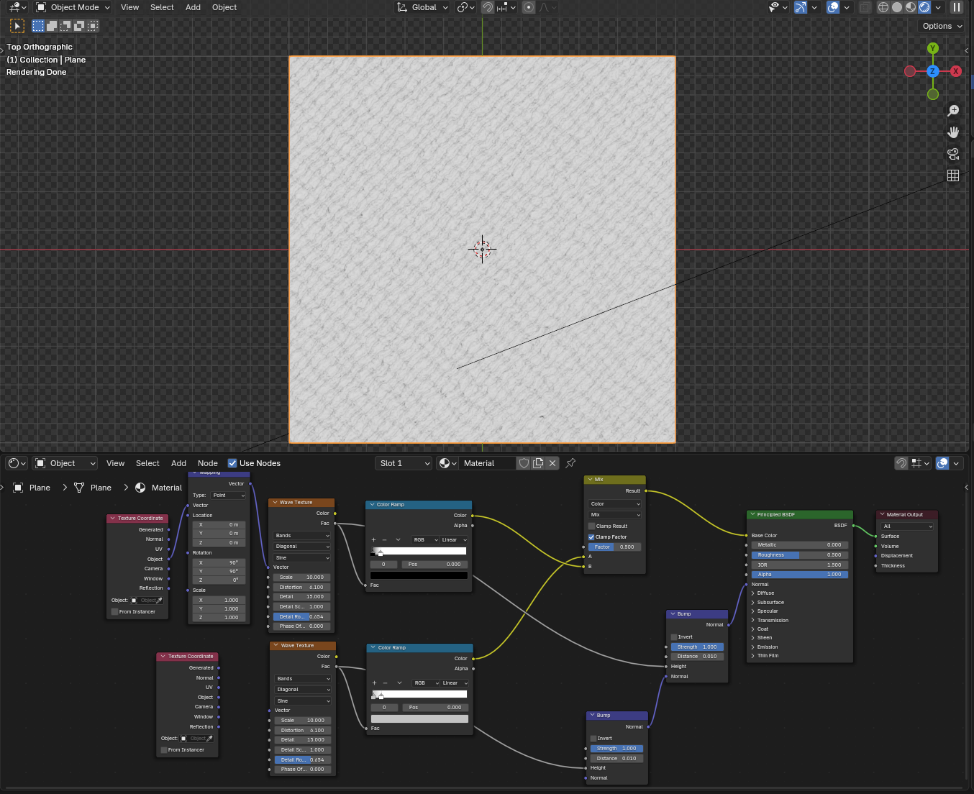
Task: Uncheck the Use Nodes checkbox
Action: point(232,463)
